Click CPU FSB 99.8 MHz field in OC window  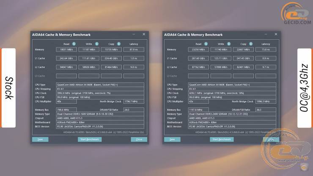(x=232, y=97)
